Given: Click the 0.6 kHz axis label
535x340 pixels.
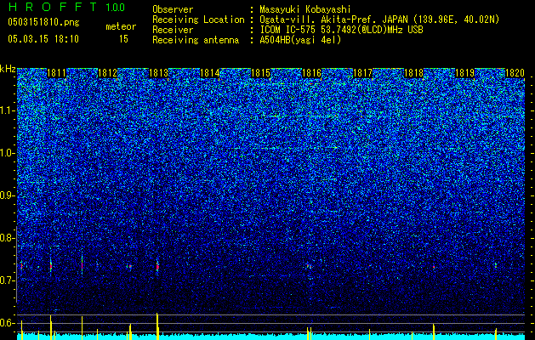Looking at the screenshot, I should (8, 323).
